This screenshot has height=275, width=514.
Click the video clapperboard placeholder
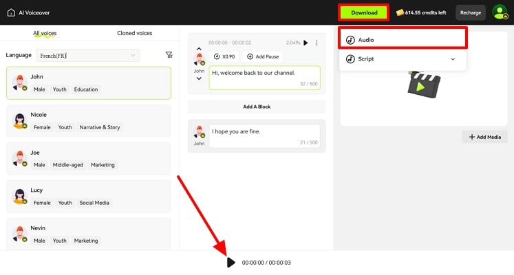pos(424,85)
